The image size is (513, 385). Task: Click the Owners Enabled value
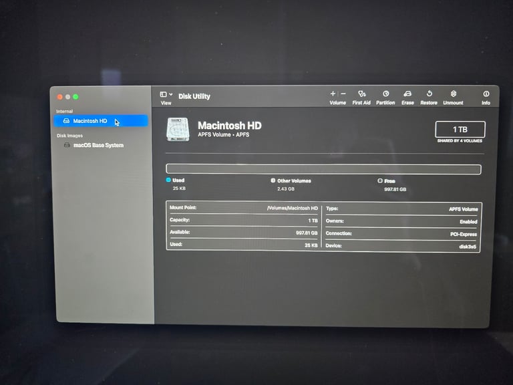click(468, 222)
